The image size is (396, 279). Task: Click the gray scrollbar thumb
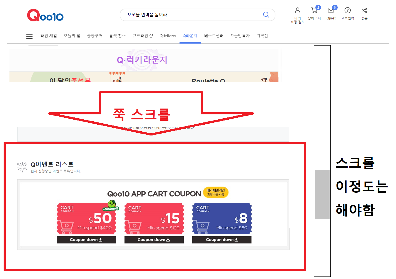322,194
